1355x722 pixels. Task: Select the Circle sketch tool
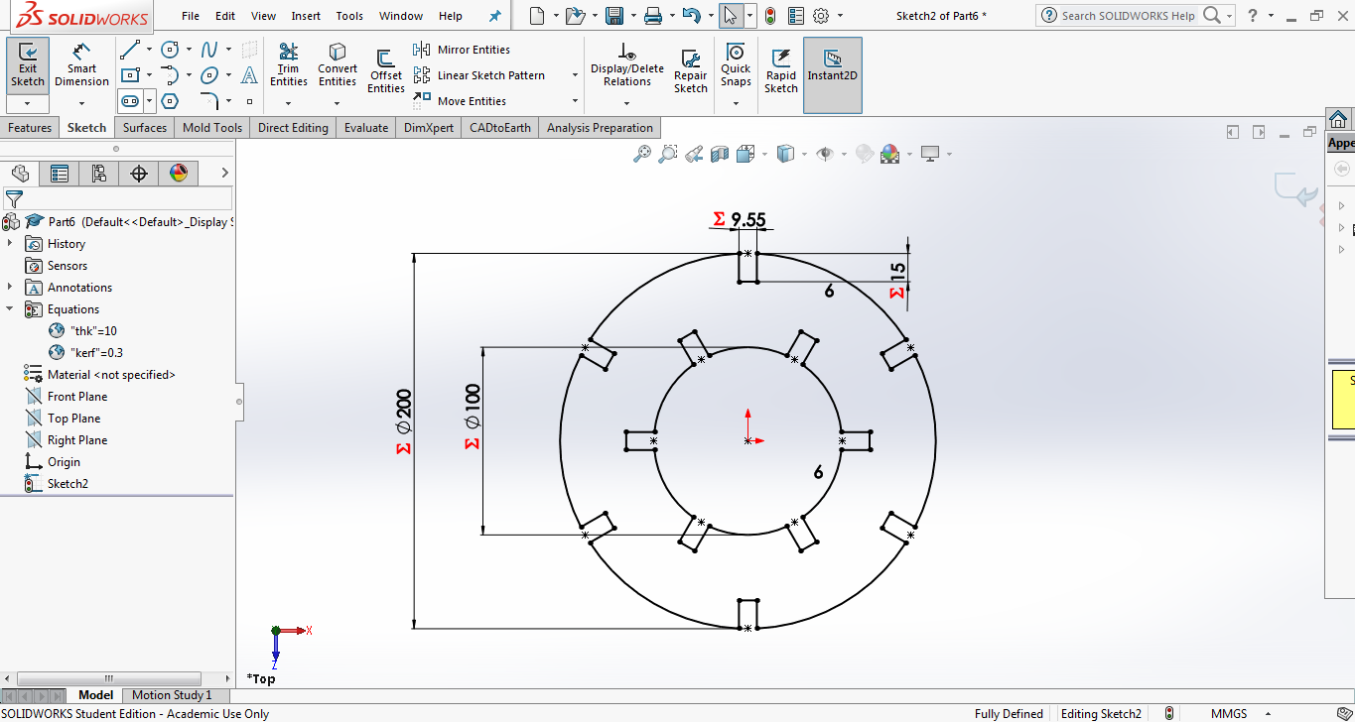coord(170,50)
